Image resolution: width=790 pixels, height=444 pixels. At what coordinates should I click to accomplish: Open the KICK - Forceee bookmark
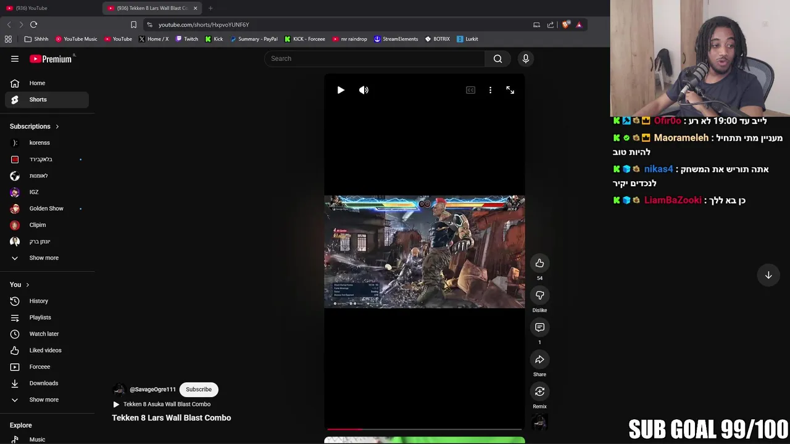point(305,39)
